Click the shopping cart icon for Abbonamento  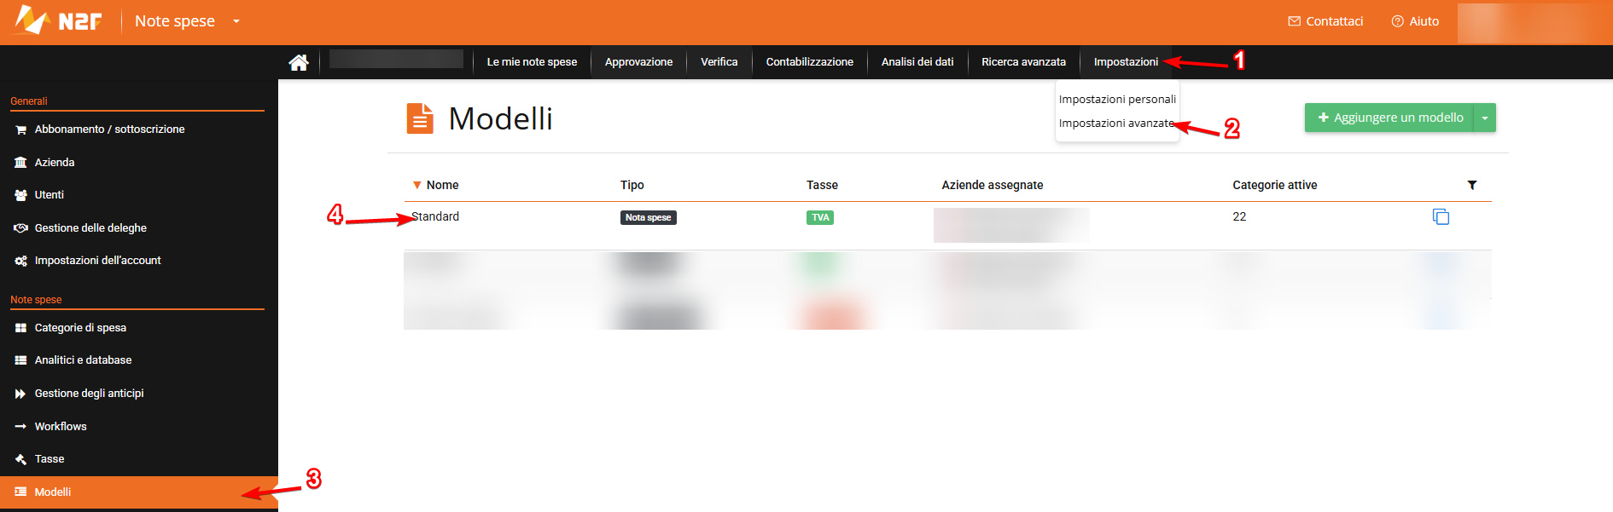pyautogui.click(x=20, y=129)
